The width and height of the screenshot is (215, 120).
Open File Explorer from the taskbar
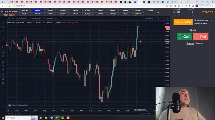tap(46, 118)
